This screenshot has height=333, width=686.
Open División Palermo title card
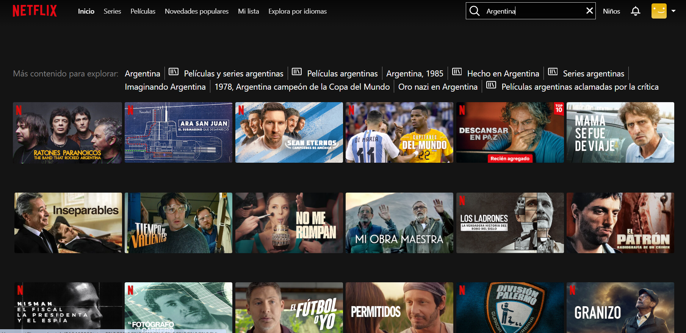[x=510, y=308]
